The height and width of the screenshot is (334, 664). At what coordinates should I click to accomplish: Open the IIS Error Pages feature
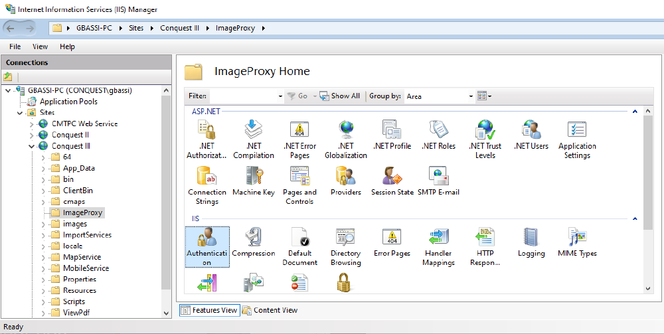[x=392, y=243]
